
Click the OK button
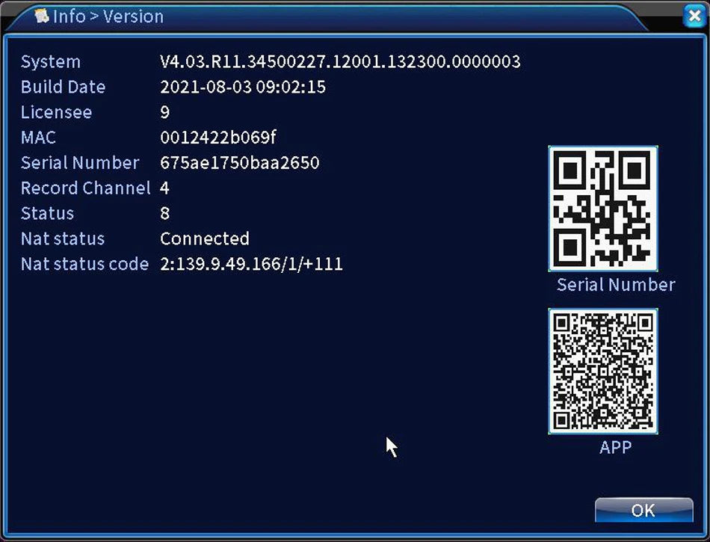(643, 510)
